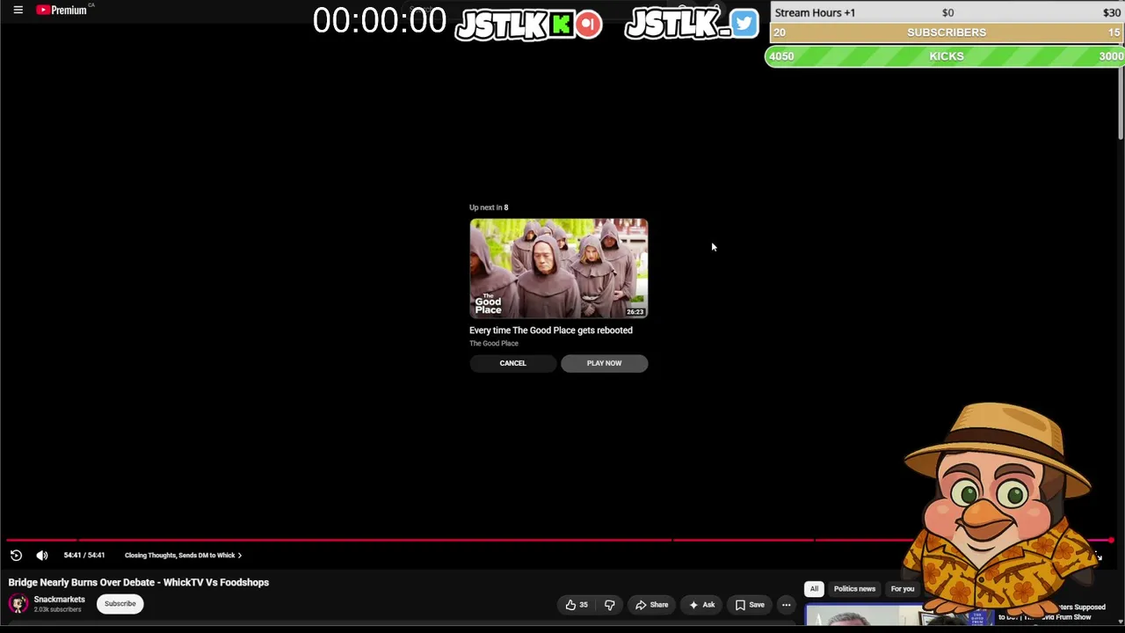Select the For you filter chip
1125x633 pixels.
[x=903, y=589]
